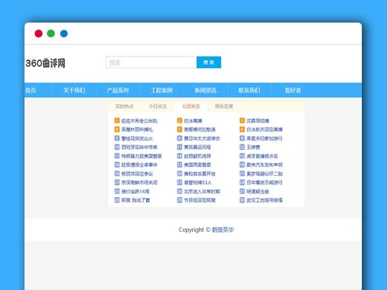
Task: Click the rank badge beside 武汉工地塔吊倒塌
Action: click(x=242, y=200)
